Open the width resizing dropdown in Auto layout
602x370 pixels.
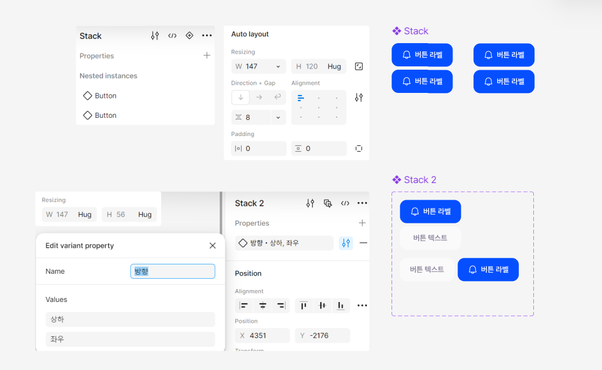point(278,67)
